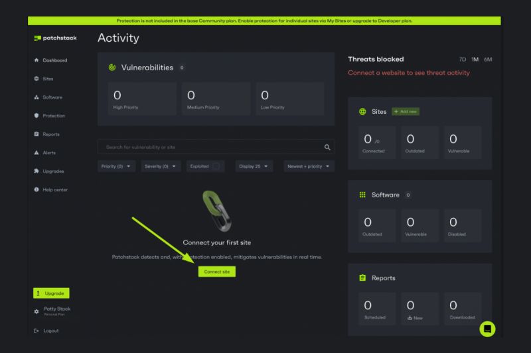The width and height of the screenshot is (531, 353).
Task: Click the Scheduled reports tile
Action: (377, 309)
